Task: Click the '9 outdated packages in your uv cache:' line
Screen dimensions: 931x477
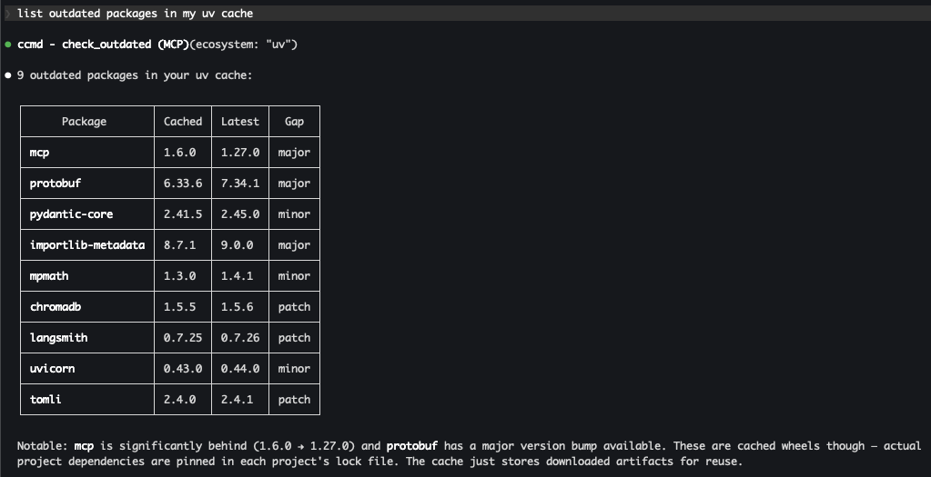Action: click(x=135, y=75)
